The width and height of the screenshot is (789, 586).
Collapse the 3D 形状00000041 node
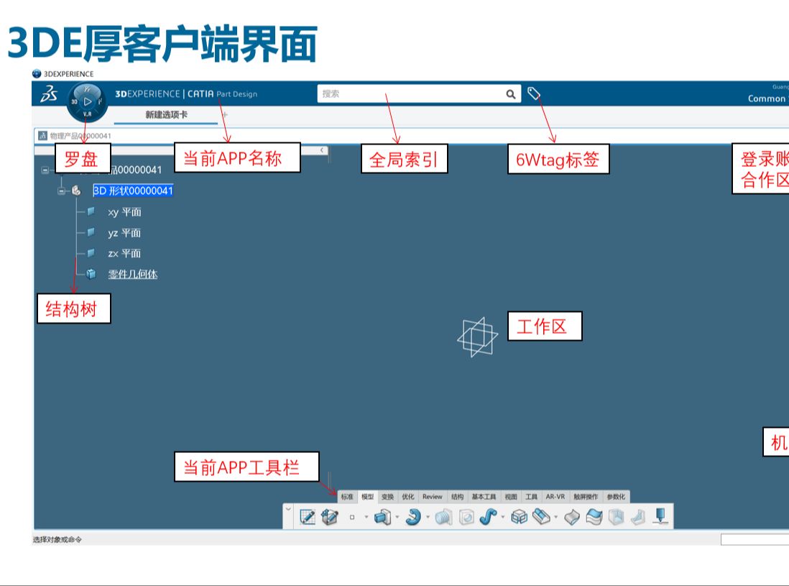[x=61, y=191]
